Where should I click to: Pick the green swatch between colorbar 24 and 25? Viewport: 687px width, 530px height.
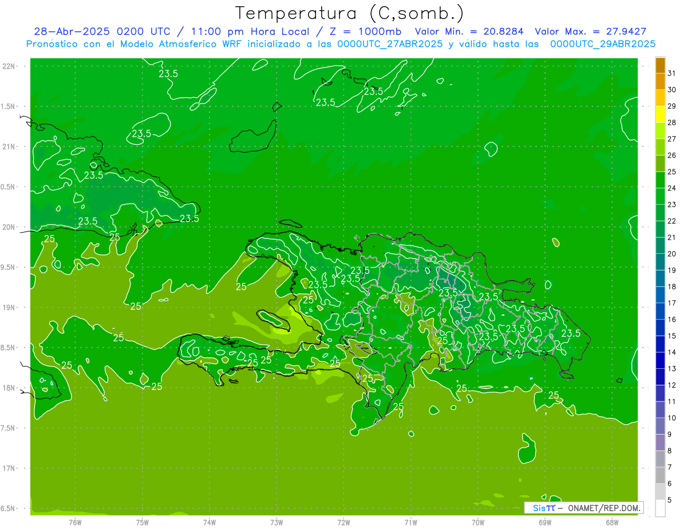tap(661, 180)
